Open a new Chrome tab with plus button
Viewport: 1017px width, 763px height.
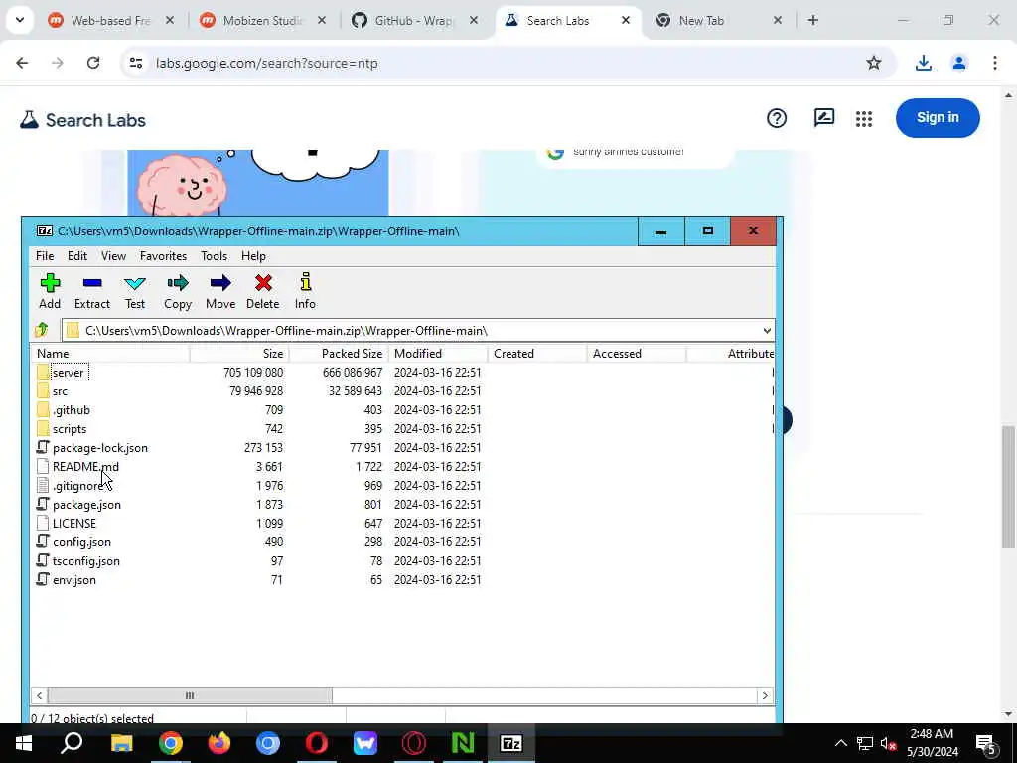tap(812, 21)
